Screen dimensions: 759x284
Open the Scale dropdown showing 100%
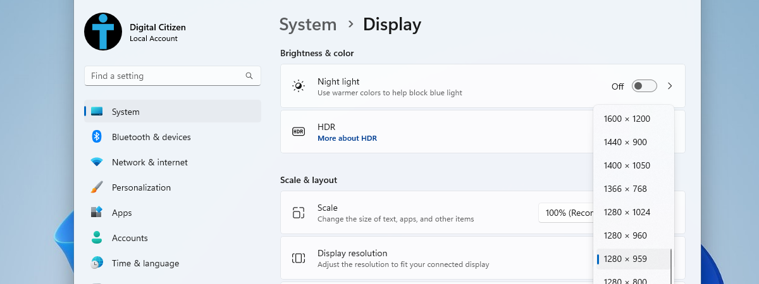566,213
